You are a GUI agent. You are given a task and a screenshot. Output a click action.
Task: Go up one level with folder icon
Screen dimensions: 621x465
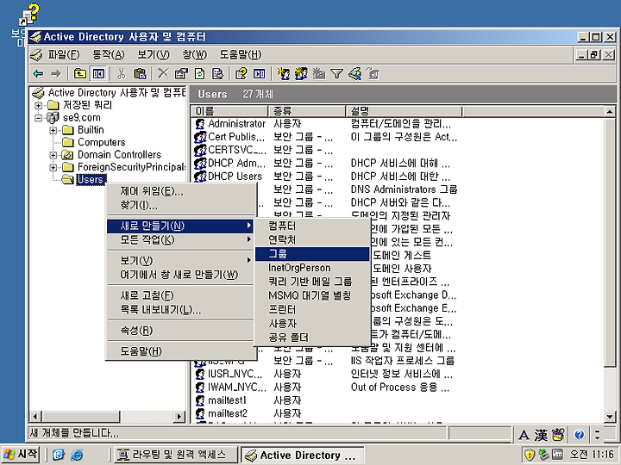[x=80, y=73]
